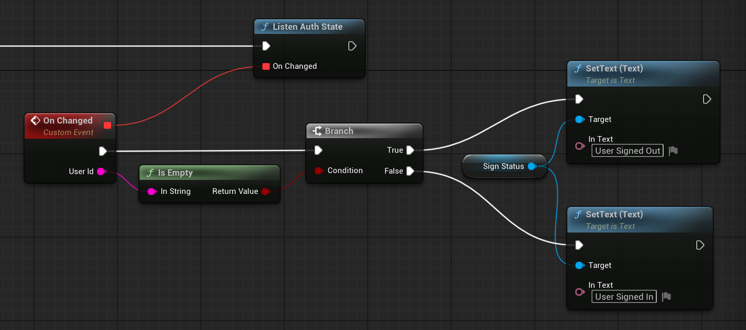Image resolution: width=746 pixels, height=330 pixels.
Task: Click the pink User Id output pin
Action: click(x=101, y=172)
